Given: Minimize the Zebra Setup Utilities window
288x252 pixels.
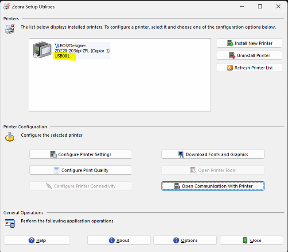Looking at the screenshot, I should 242,7.
